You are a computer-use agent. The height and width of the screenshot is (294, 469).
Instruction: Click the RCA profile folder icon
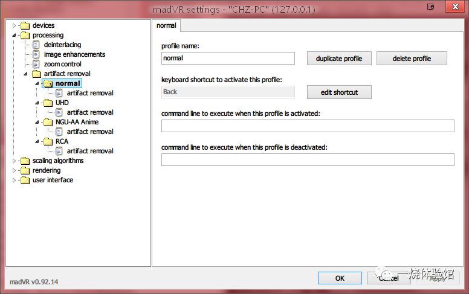pyautogui.click(x=48, y=141)
